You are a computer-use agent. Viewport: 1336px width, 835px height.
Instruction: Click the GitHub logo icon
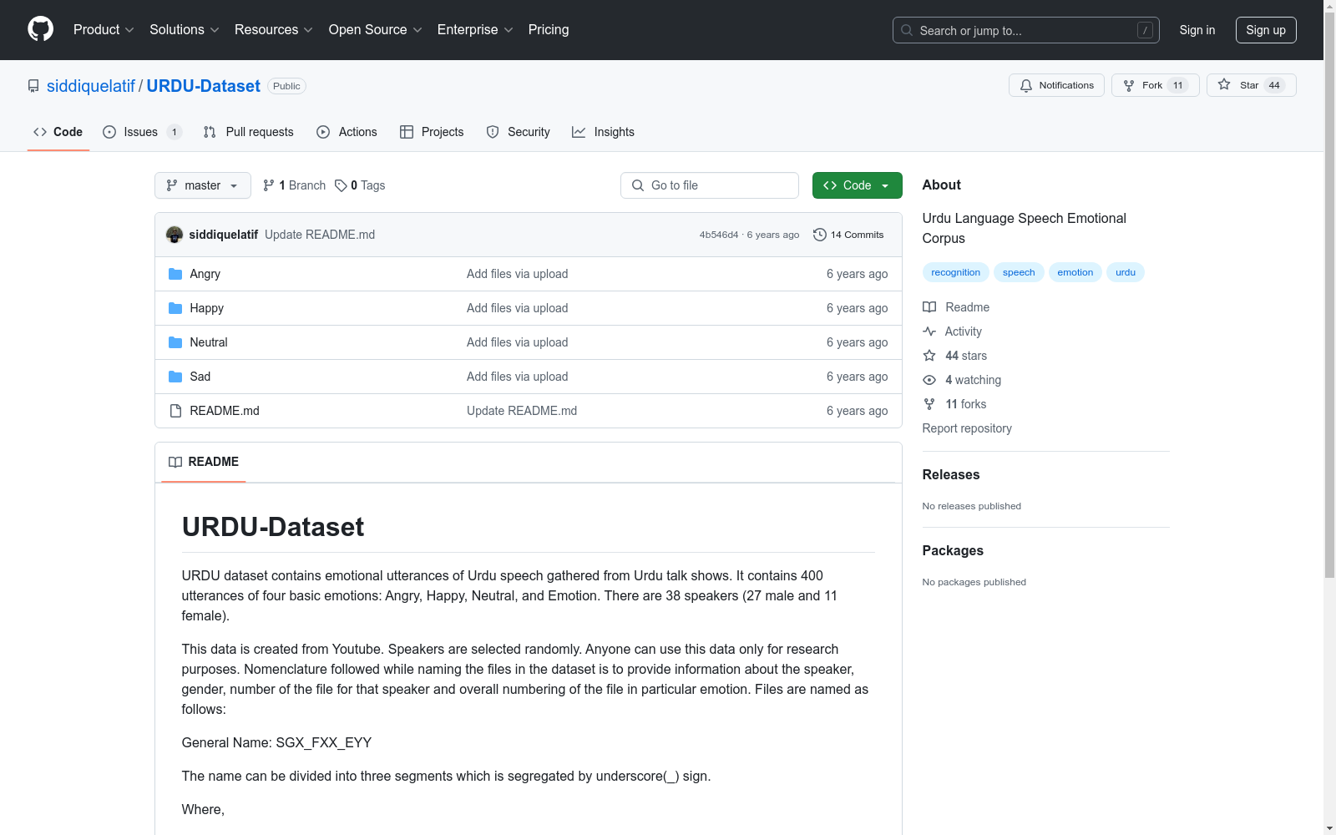pos(40,29)
